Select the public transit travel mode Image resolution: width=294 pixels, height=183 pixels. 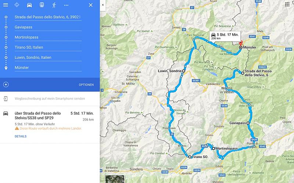pyautogui.click(x=42, y=5)
